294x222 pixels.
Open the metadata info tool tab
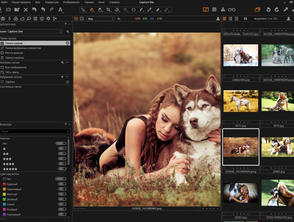[42, 19]
